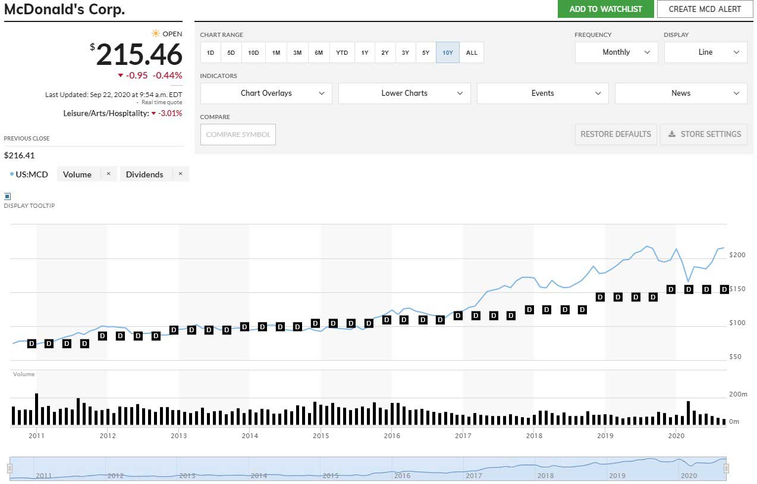Viewport: 757px width, 484px height.
Task: Expand the Chart Overlays dropdown
Action: 266,93
